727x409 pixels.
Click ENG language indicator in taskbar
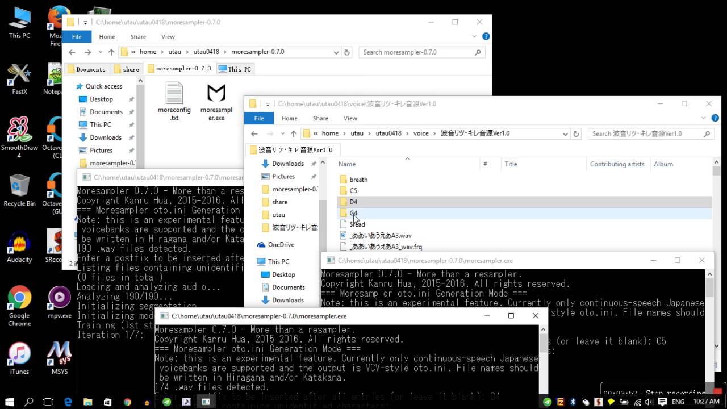[678, 402]
